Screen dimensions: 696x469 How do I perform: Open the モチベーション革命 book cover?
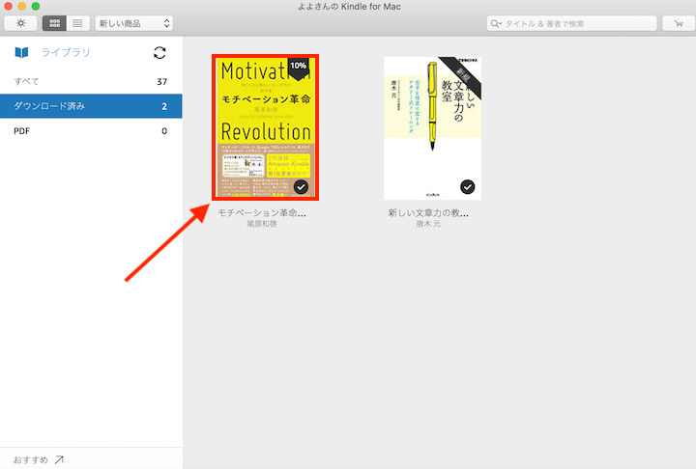tap(266, 127)
